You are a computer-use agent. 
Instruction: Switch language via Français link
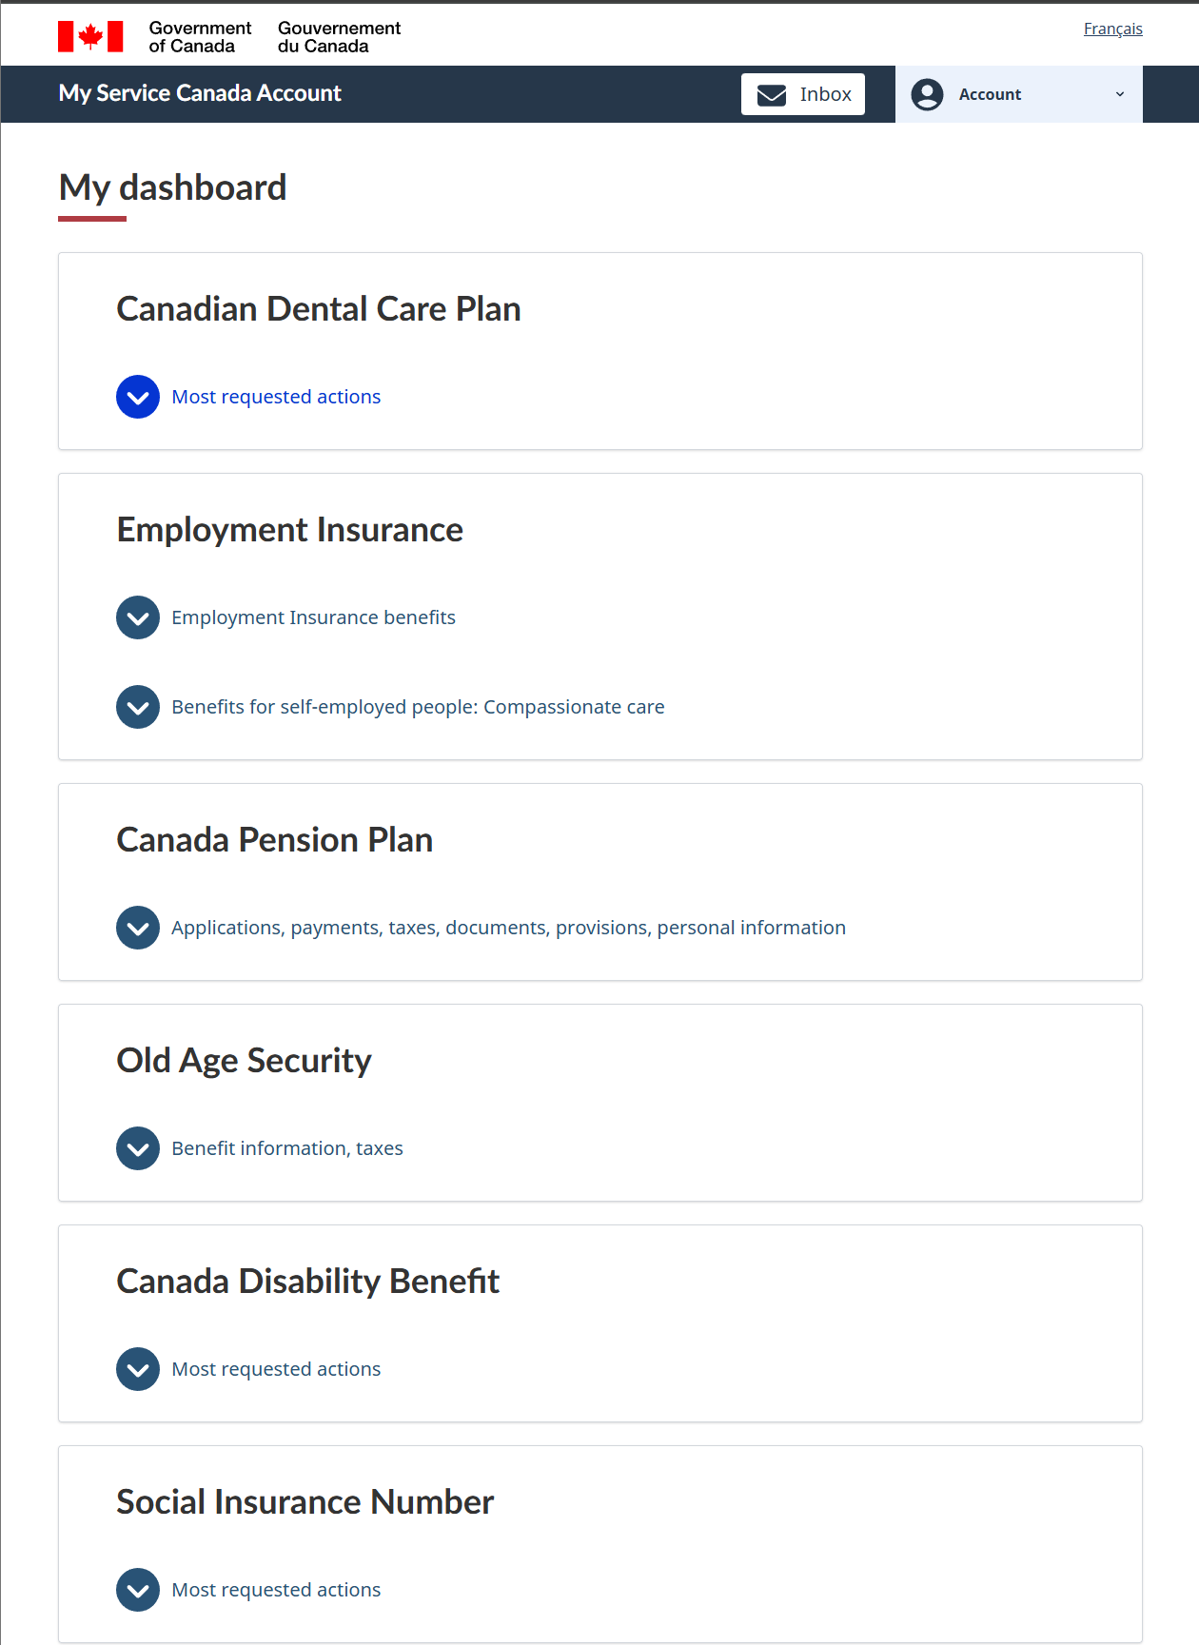click(1112, 29)
